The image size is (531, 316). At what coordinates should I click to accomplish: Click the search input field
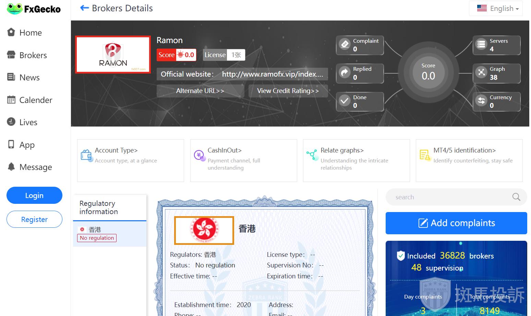point(449,197)
